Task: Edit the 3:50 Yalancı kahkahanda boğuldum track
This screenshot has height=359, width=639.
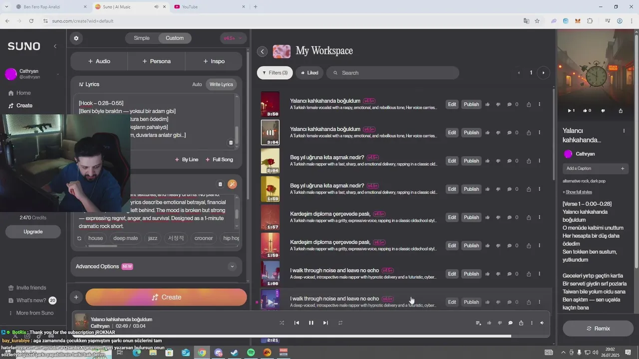Action: click(x=452, y=104)
